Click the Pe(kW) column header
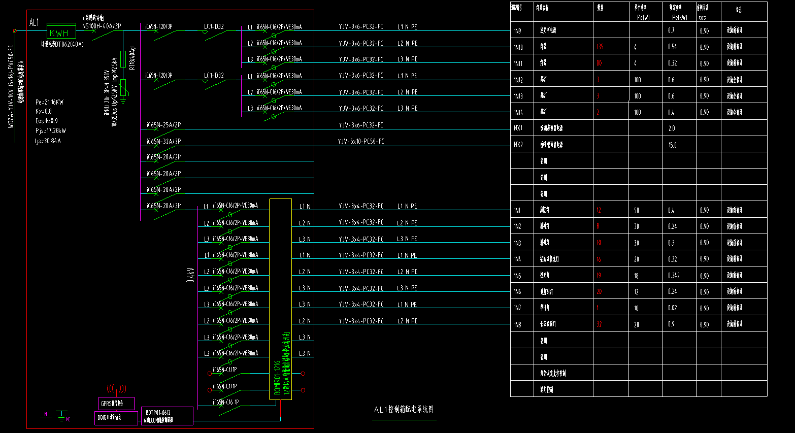This screenshot has width=795, height=433. point(679,17)
